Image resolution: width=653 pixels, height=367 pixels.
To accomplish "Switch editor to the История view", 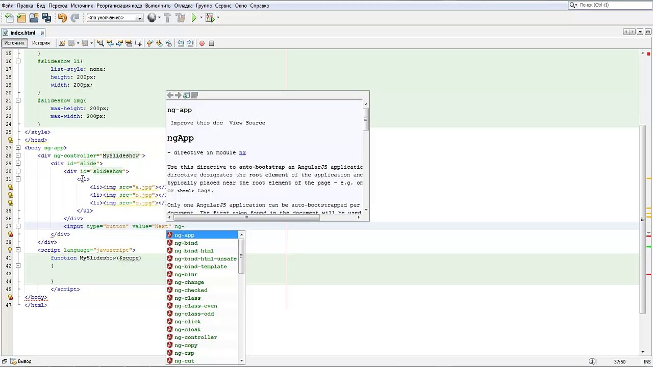I will pos(41,43).
